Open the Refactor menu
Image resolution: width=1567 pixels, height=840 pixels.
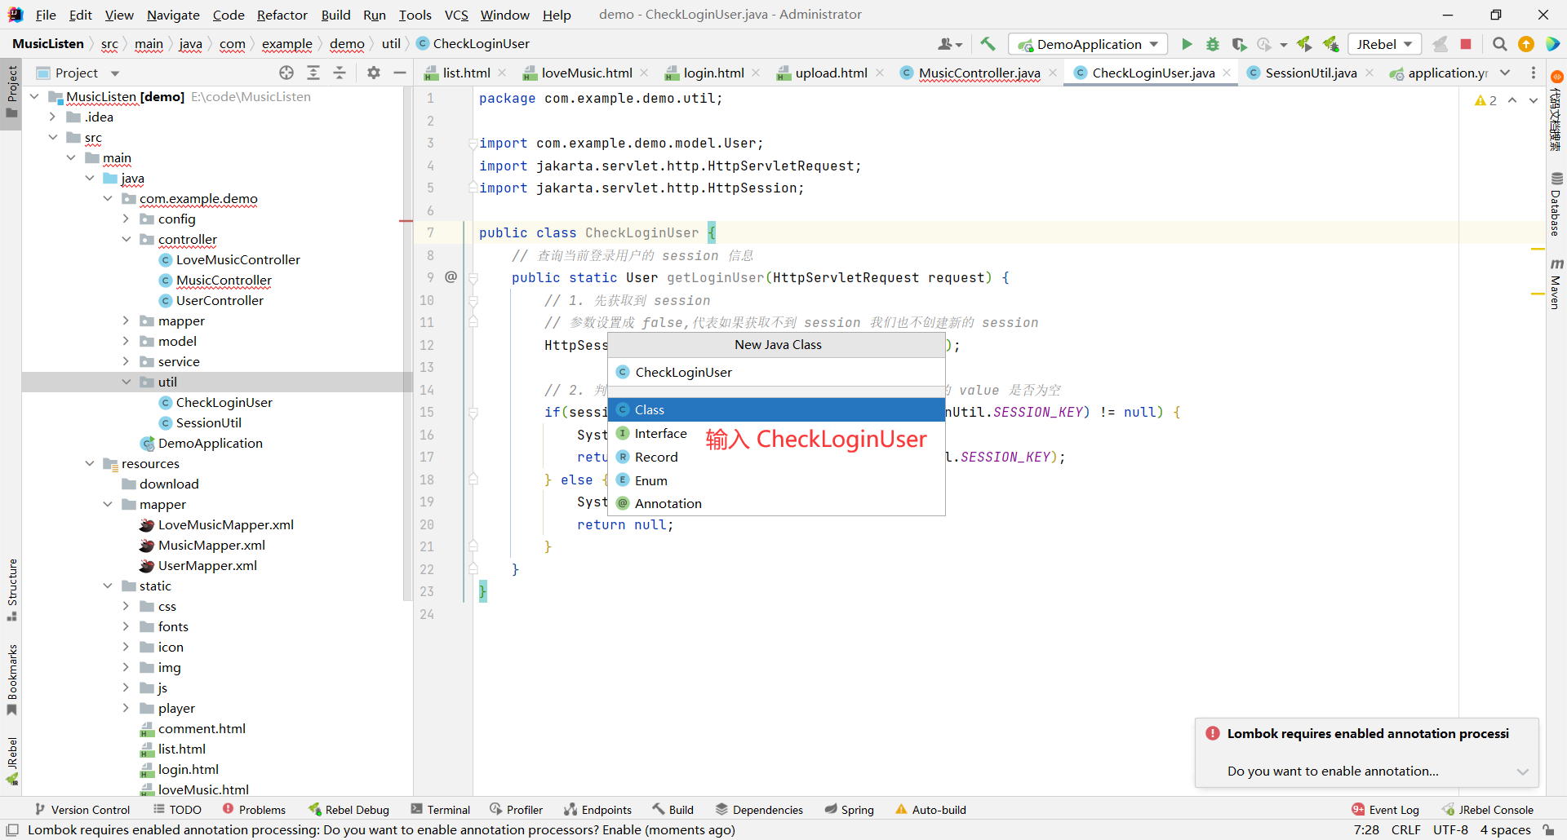point(282,15)
